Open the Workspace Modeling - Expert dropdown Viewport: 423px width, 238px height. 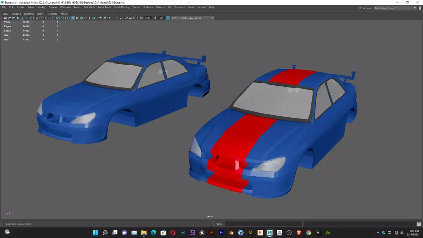click(396, 8)
